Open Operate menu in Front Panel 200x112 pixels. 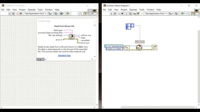[32, 10]
